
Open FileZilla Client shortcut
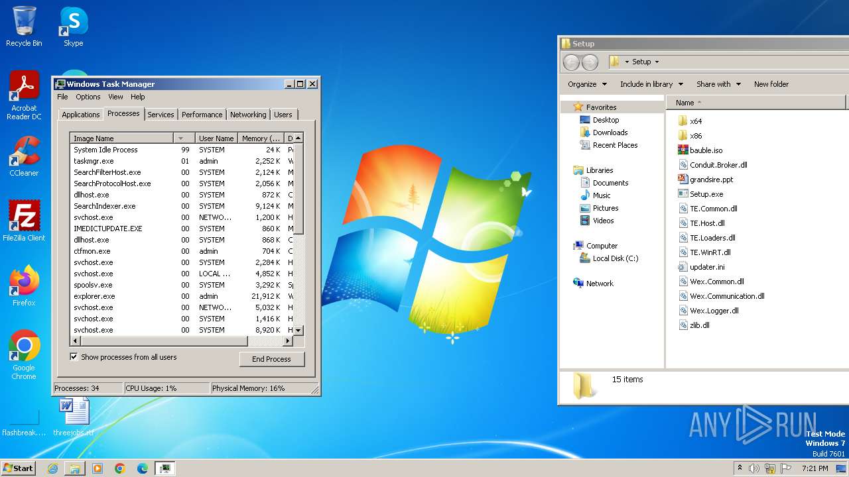click(x=24, y=221)
